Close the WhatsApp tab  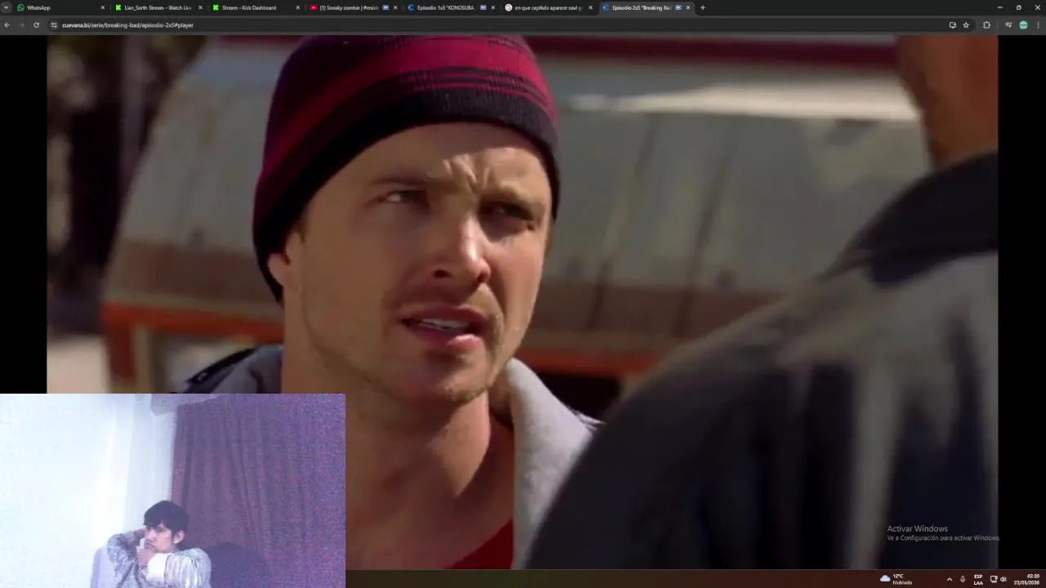coord(103,7)
